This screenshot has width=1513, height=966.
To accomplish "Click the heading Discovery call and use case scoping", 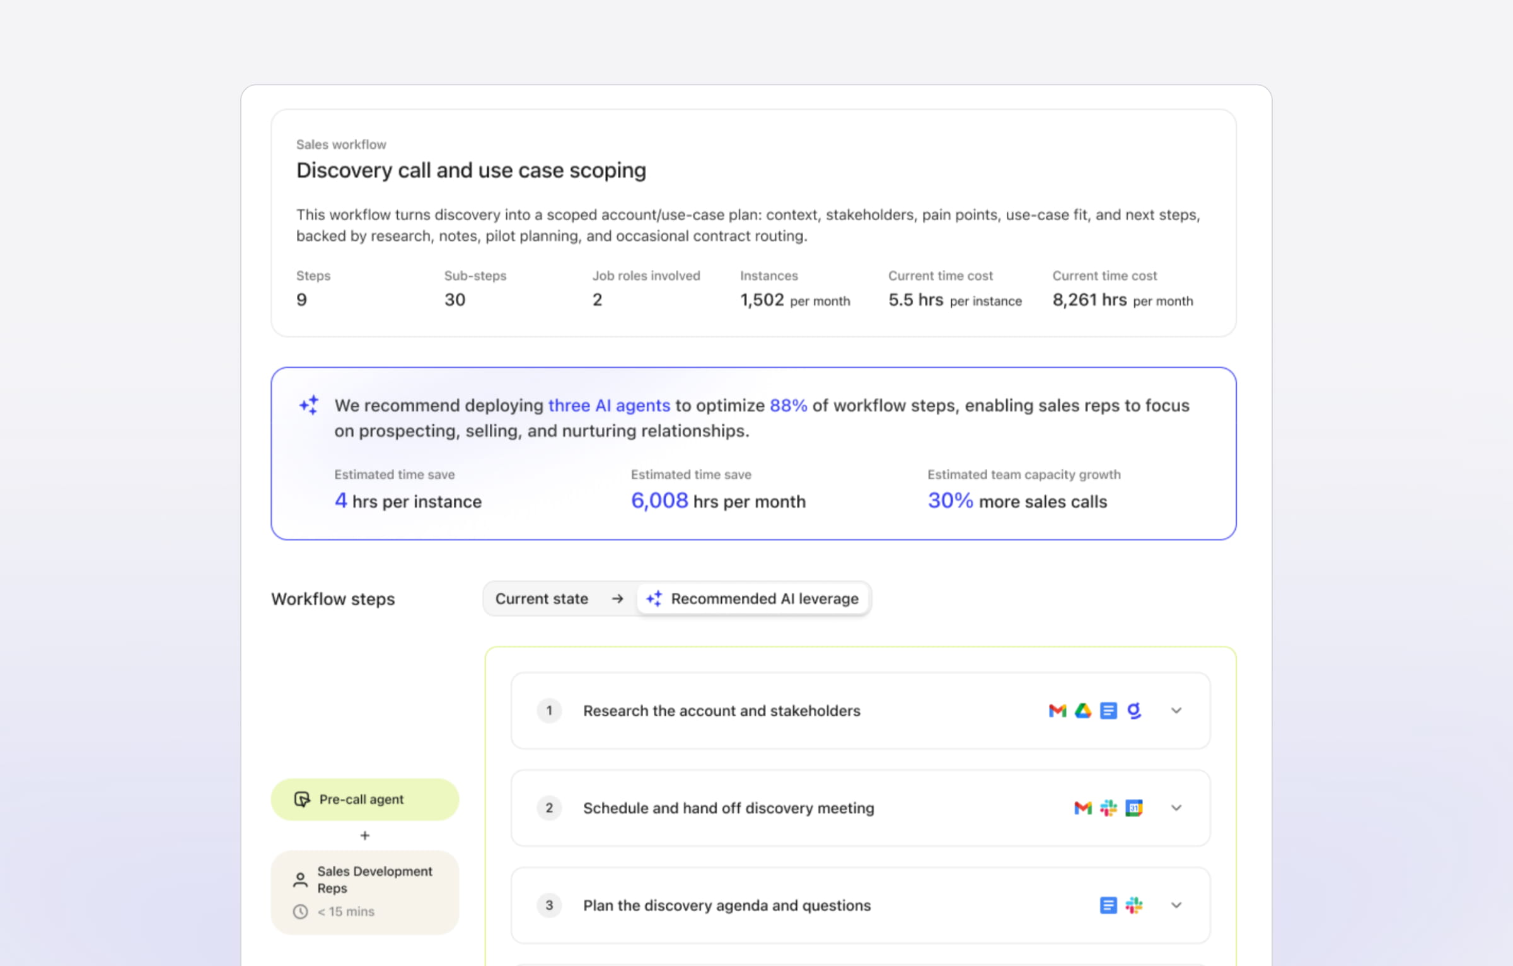I will click(x=472, y=170).
